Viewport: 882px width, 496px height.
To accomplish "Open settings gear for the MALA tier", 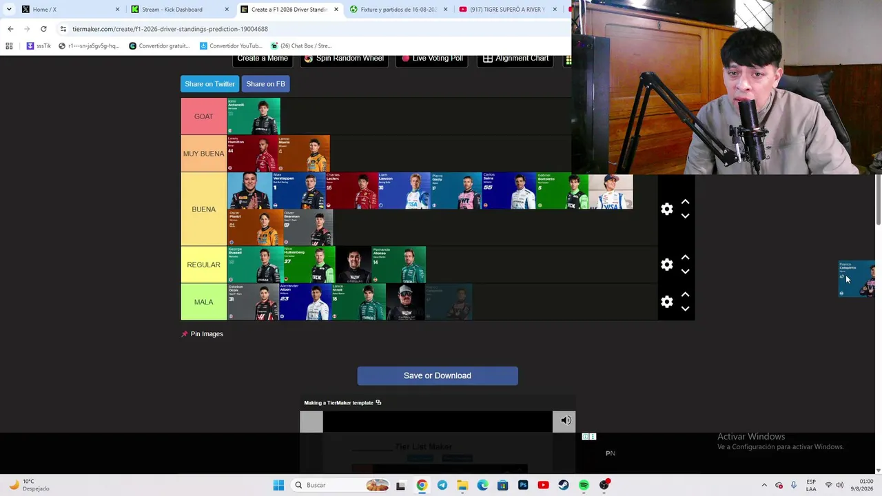I will coord(666,302).
